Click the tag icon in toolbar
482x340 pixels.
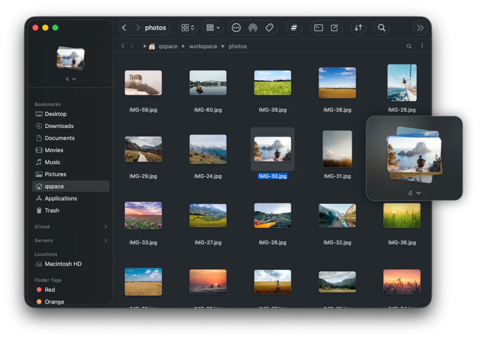269,28
